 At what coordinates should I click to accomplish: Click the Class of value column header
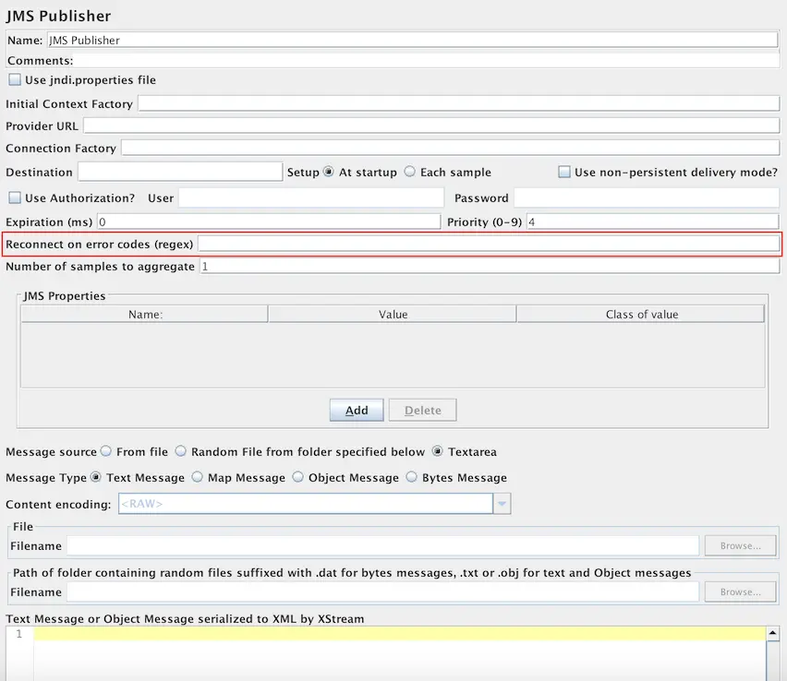641,315
